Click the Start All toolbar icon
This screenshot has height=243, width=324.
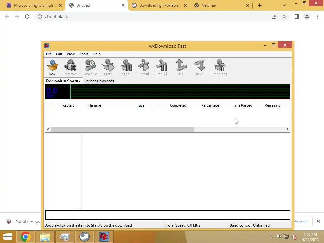click(x=143, y=67)
